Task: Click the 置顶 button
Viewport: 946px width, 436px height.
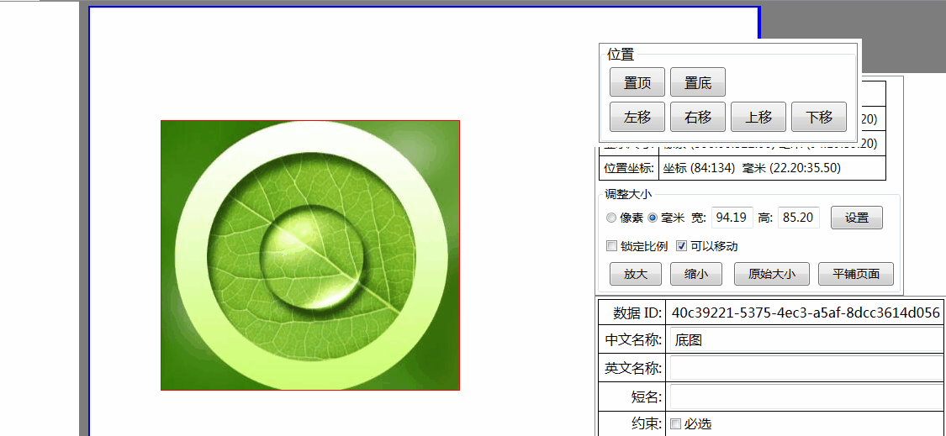Action: click(637, 82)
